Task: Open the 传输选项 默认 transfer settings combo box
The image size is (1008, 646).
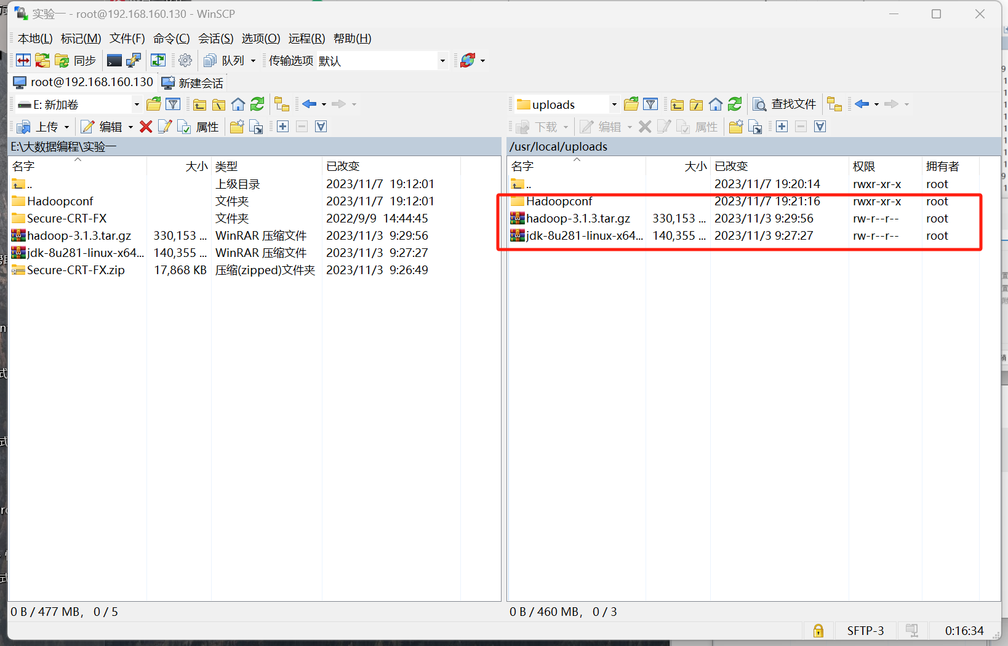Action: (382, 60)
